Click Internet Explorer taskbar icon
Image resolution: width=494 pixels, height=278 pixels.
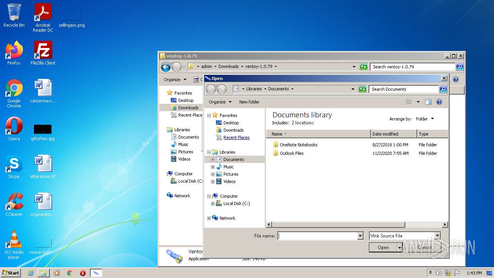point(30,273)
